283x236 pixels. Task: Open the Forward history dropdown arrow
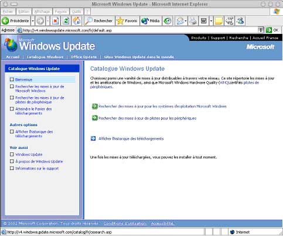point(47,20)
